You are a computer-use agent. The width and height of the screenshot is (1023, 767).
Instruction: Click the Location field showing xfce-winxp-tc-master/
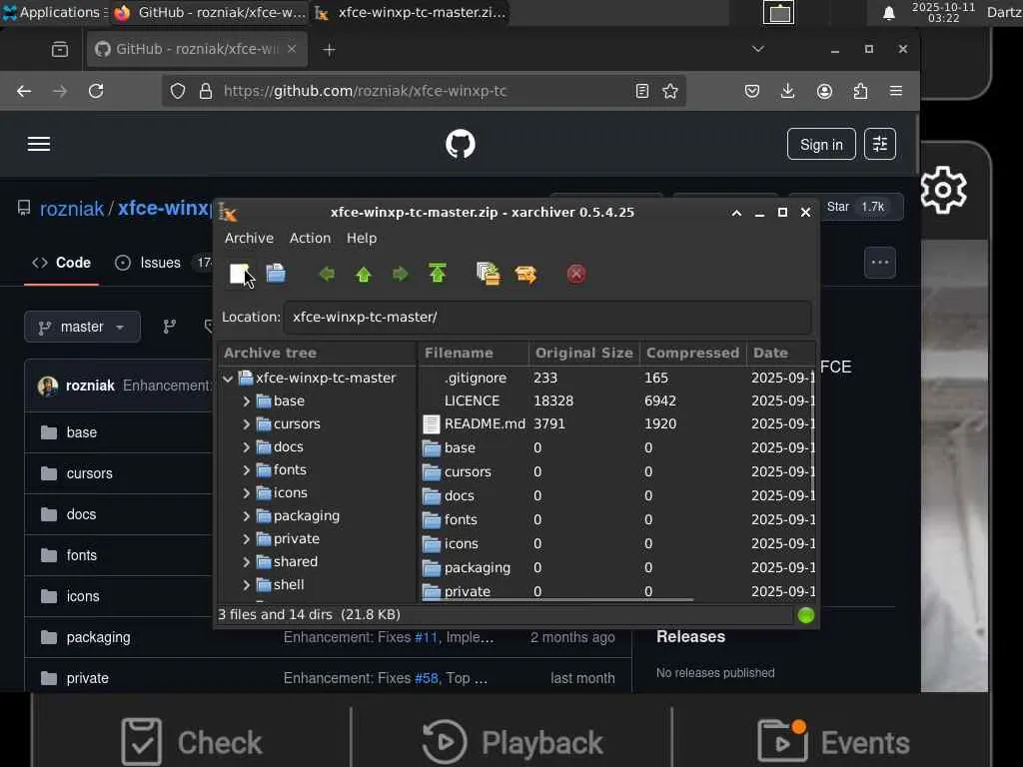coord(547,317)
